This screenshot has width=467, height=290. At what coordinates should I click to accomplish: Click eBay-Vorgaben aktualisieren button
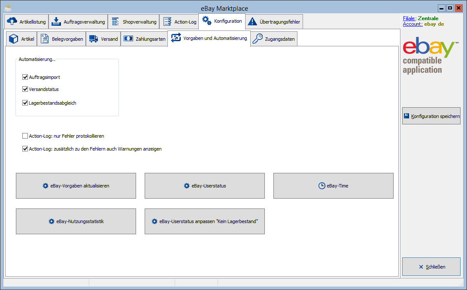click(76, 186)
